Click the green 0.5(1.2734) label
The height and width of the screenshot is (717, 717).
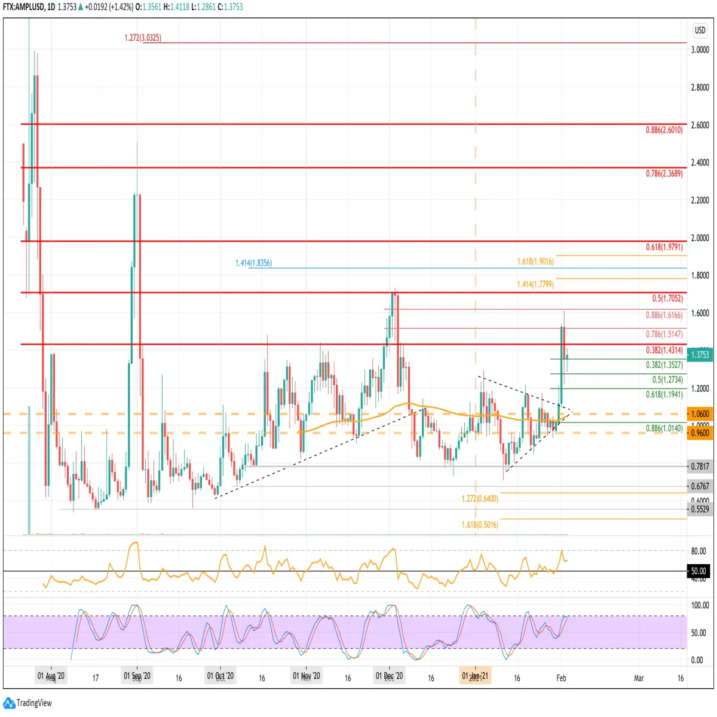(667, 379)
